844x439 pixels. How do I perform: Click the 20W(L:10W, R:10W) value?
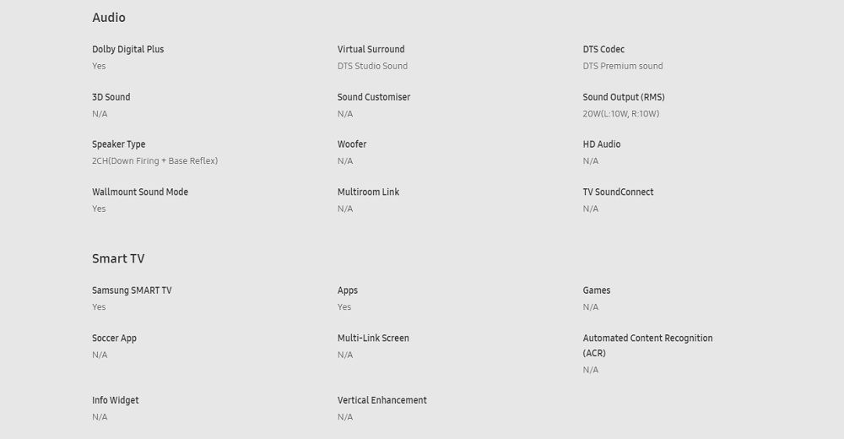[x=621, y=114]
